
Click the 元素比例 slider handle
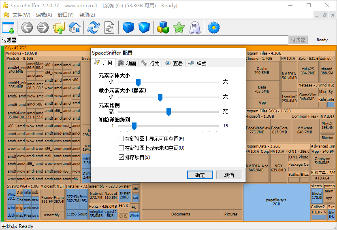coord(169,112)
